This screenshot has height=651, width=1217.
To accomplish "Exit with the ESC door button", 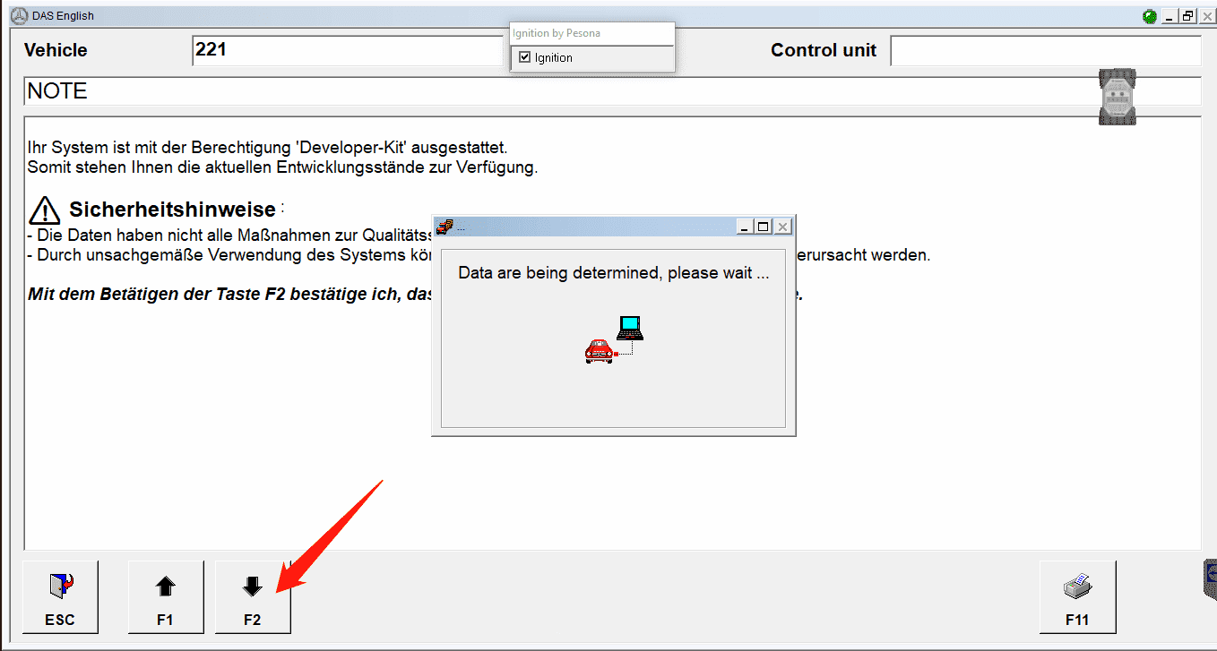I will tap(60, 597).
